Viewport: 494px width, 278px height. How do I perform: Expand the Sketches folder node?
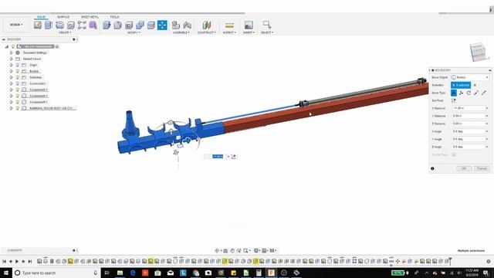click(x=12, y=77)
